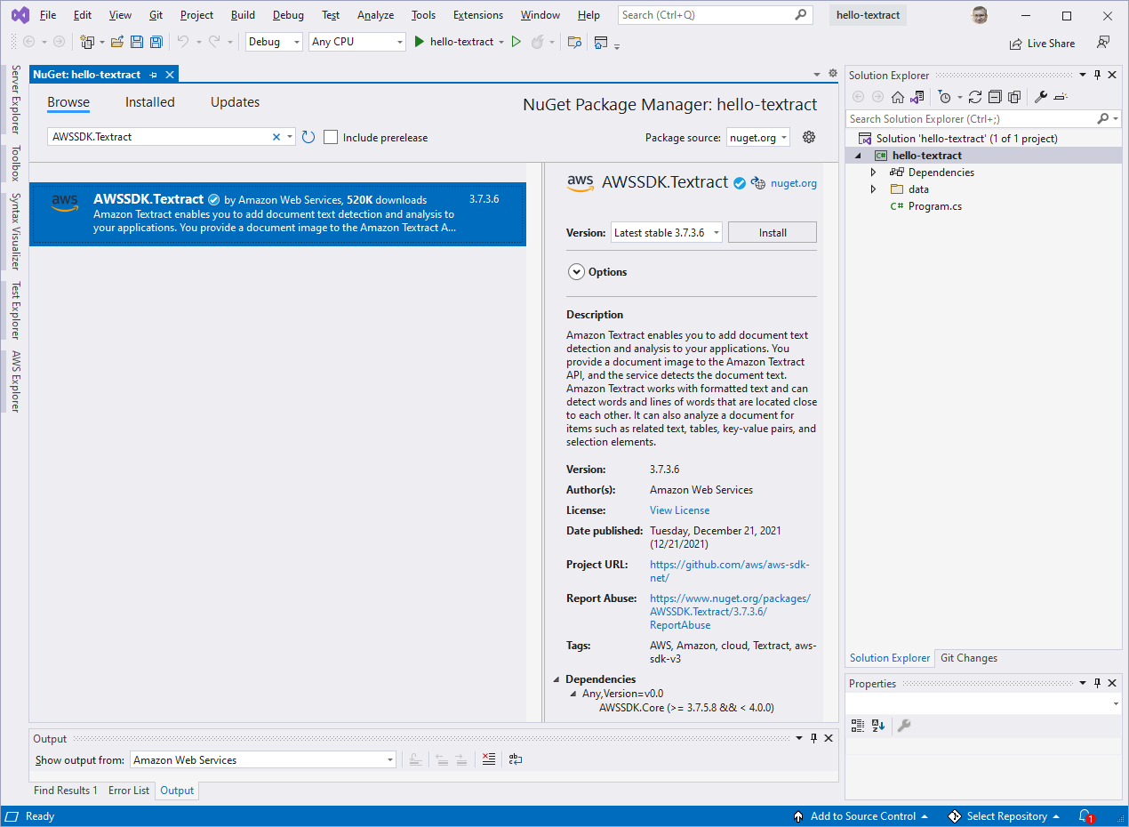Open the Analyze menu

[375, 15]
